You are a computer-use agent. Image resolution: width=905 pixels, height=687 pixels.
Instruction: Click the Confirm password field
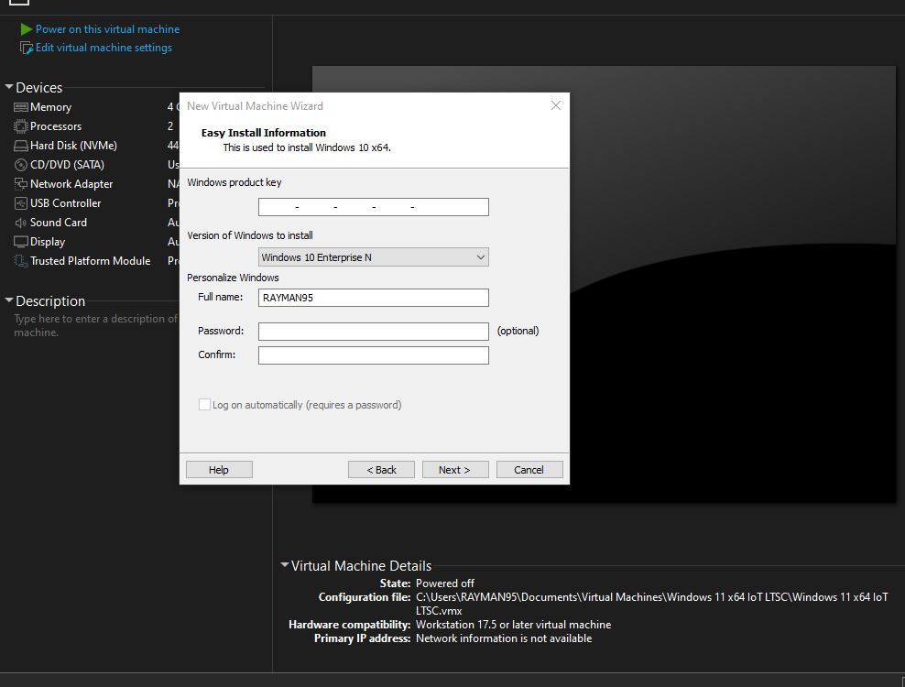pyautogui.click(x=374, y=355)
